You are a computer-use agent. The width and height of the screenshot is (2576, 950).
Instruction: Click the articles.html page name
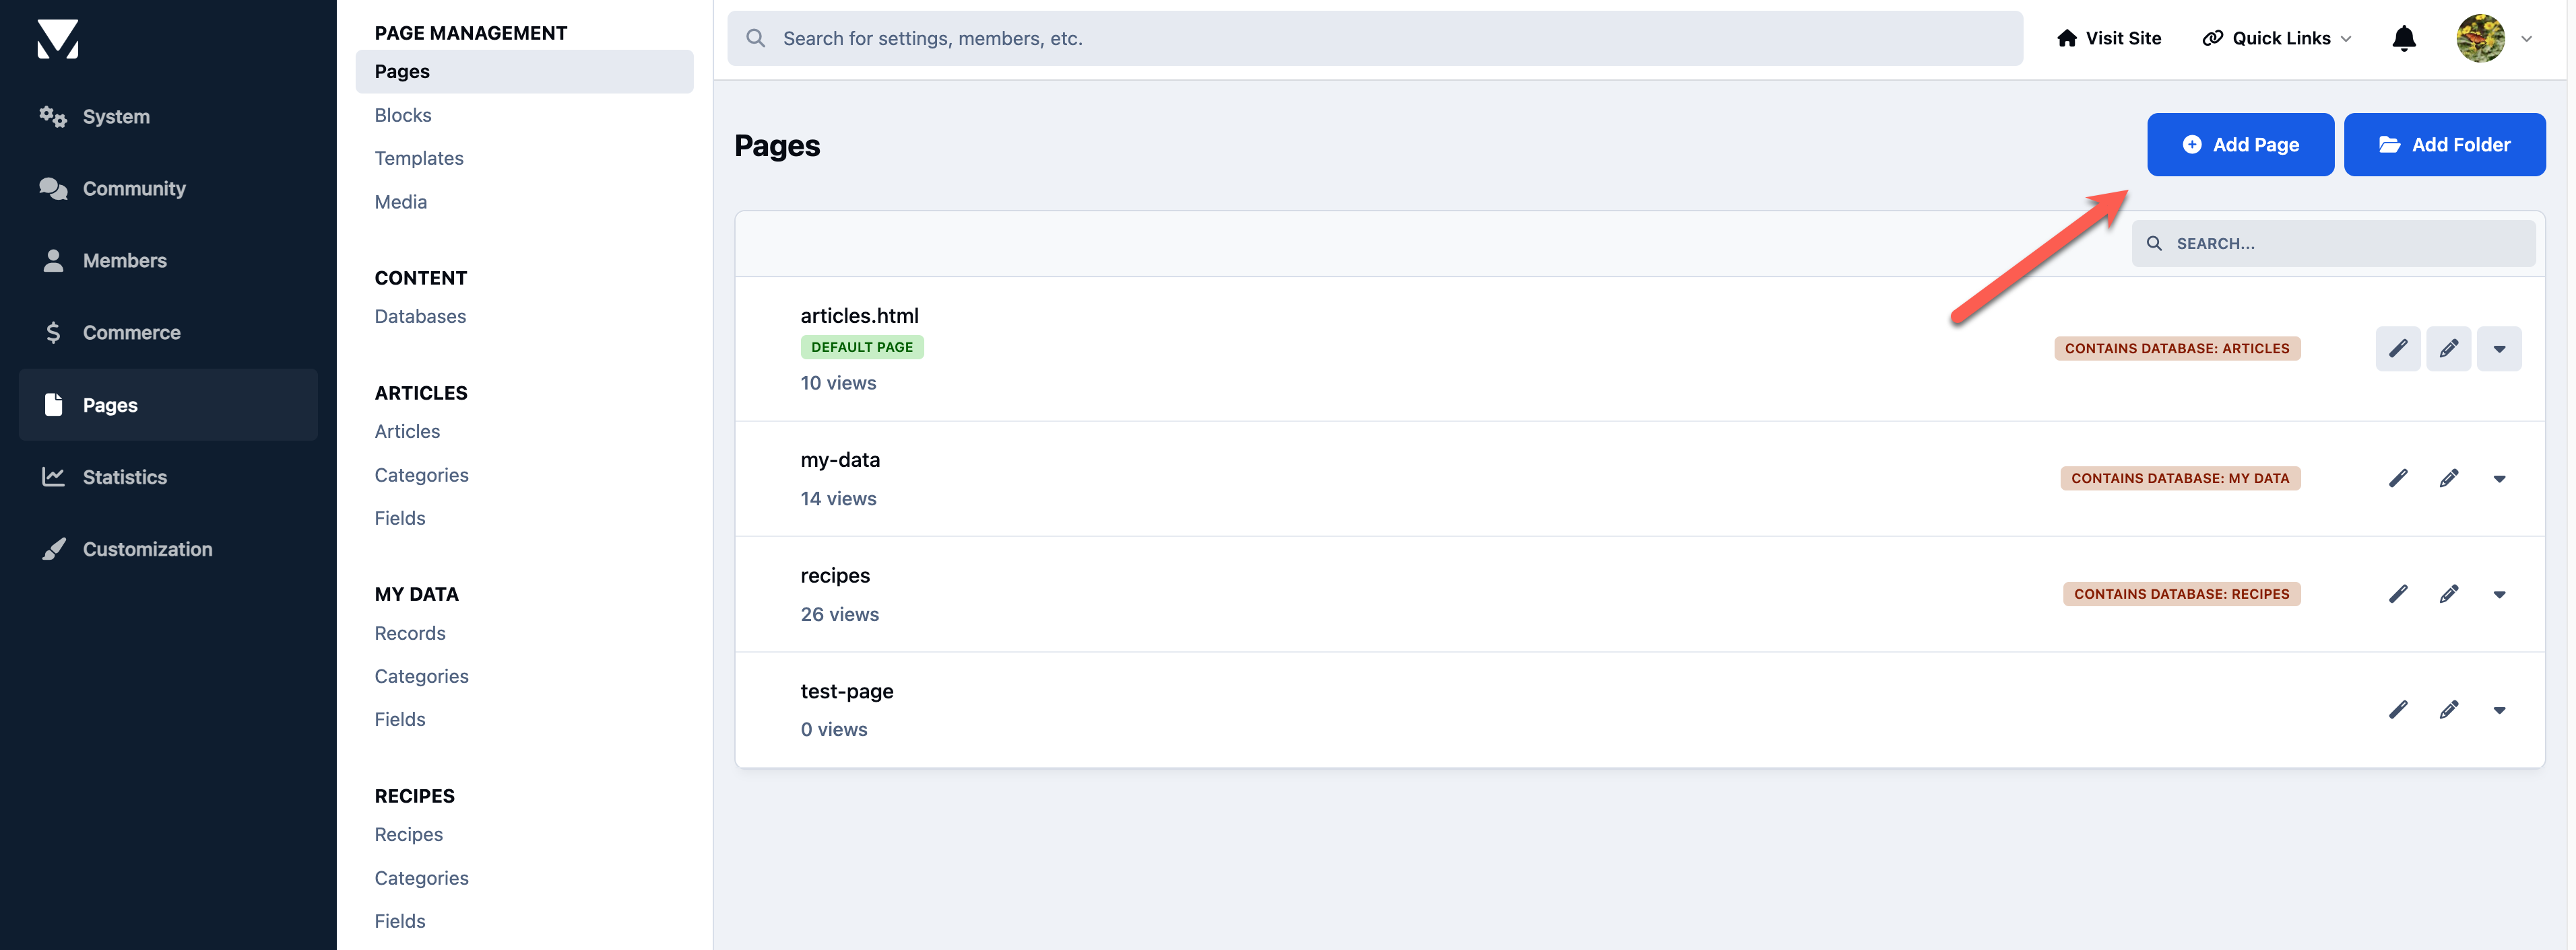[x=859, y=316]
